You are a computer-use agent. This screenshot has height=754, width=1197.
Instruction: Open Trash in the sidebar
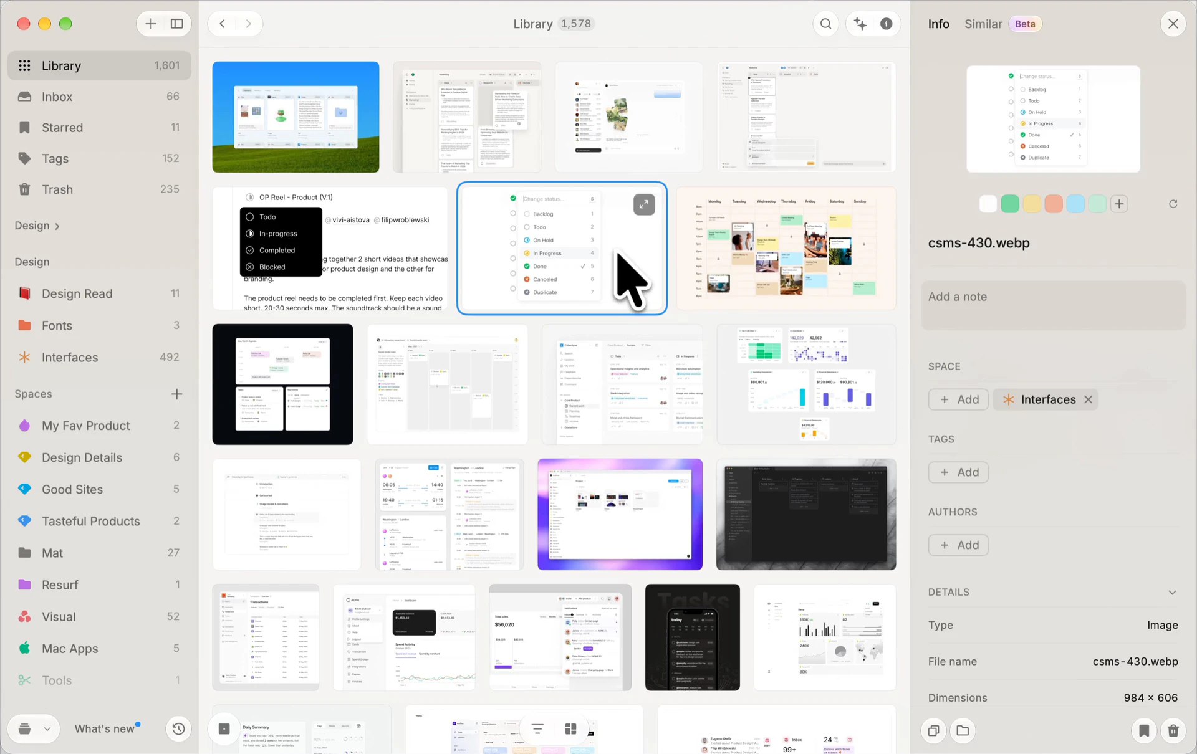pos(99,189)
